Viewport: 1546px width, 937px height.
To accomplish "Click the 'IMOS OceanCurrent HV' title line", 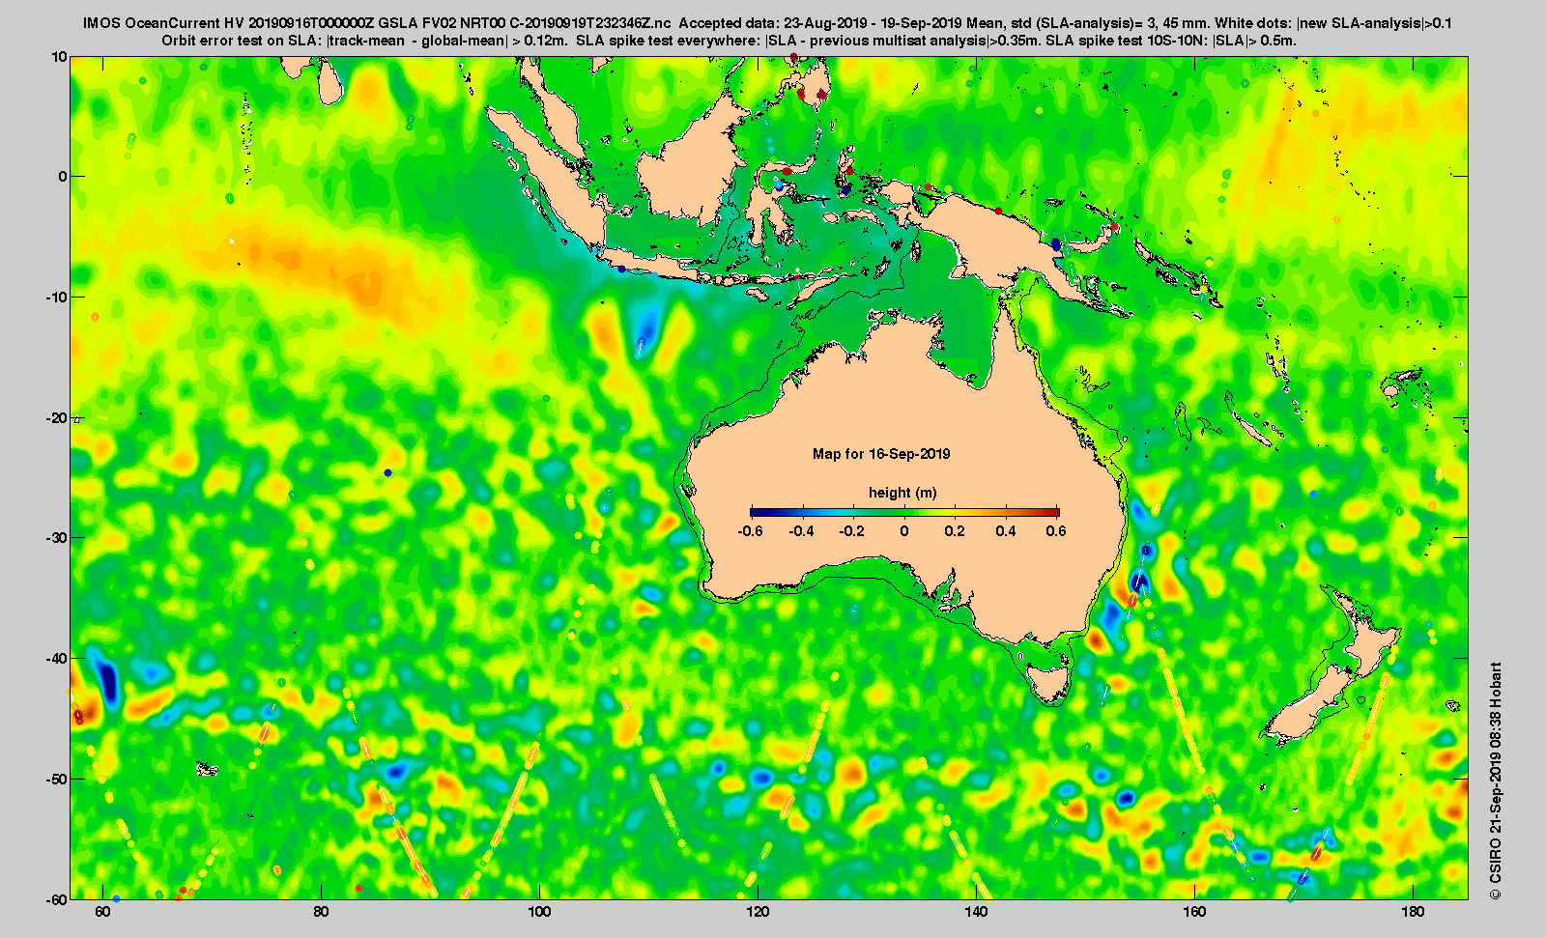I will pos(767,23).
